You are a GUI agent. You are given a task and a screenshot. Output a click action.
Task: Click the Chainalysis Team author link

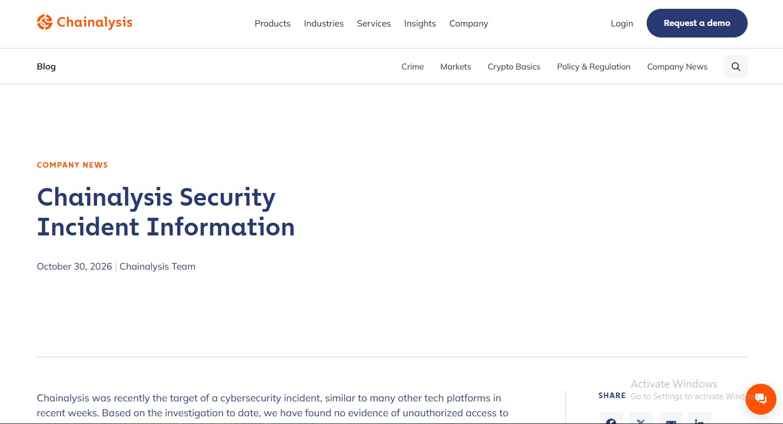pyautogui.click(x=157, y=266)
